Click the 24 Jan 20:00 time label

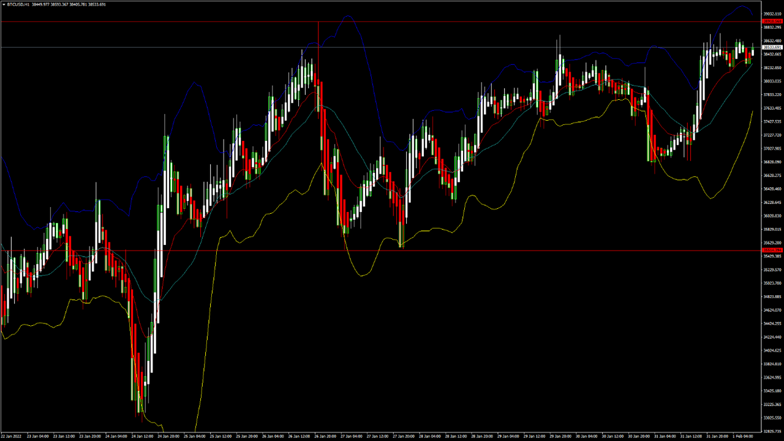[168, 437]
